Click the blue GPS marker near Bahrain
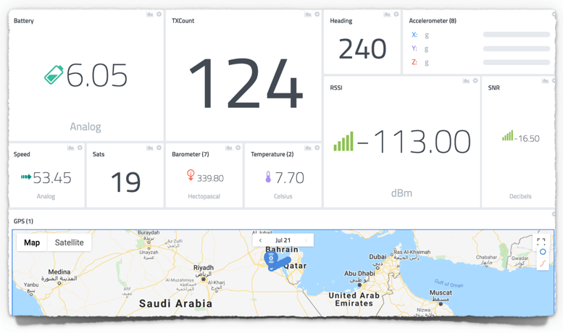This screenshot has height=333, width=563. tap(271, 258)
